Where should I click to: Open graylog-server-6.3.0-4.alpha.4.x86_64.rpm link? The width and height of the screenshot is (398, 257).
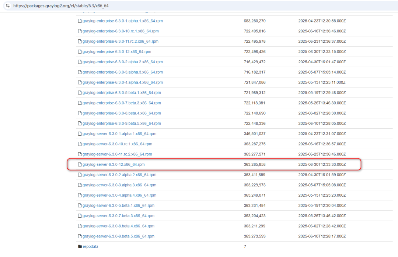(119, 195)
